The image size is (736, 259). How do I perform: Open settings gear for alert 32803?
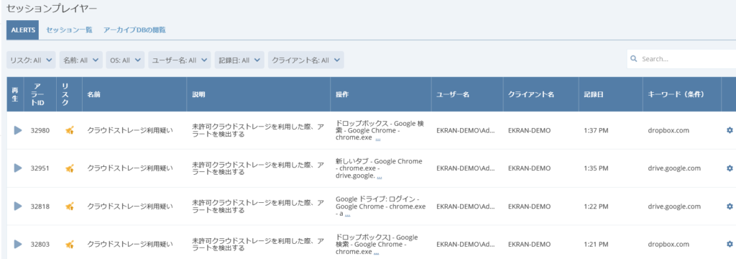point(730,244)
